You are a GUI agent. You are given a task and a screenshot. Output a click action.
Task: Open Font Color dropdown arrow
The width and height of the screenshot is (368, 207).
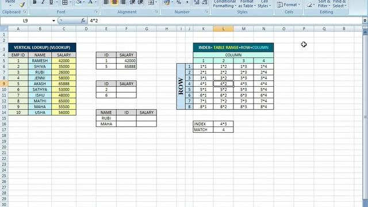96,2
